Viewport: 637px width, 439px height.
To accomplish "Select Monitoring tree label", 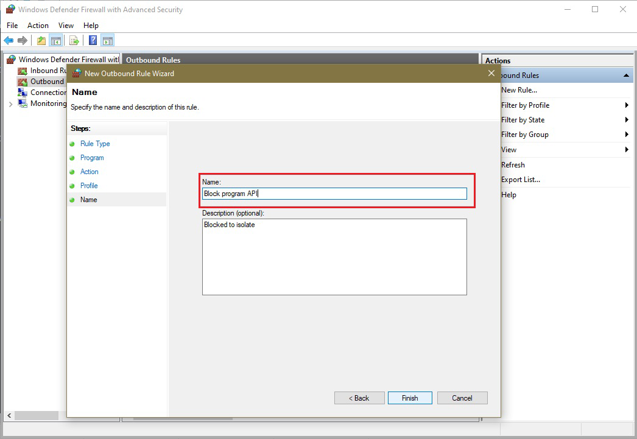I will (x=48, y=104).
